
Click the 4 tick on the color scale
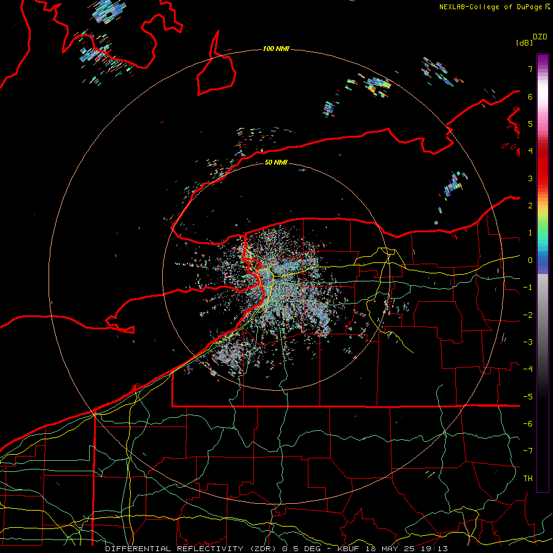click(530, 151)
